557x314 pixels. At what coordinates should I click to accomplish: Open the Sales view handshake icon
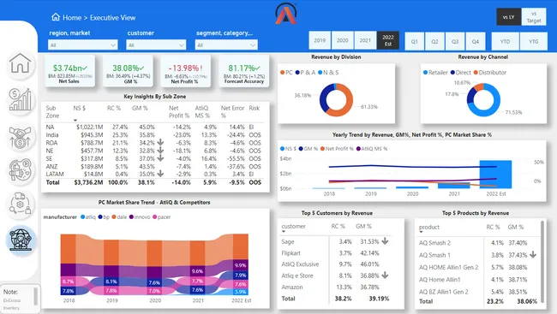coord(21,137)
